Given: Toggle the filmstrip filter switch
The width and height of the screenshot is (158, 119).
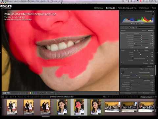Looking at the screenshot, I should (156, 97).
